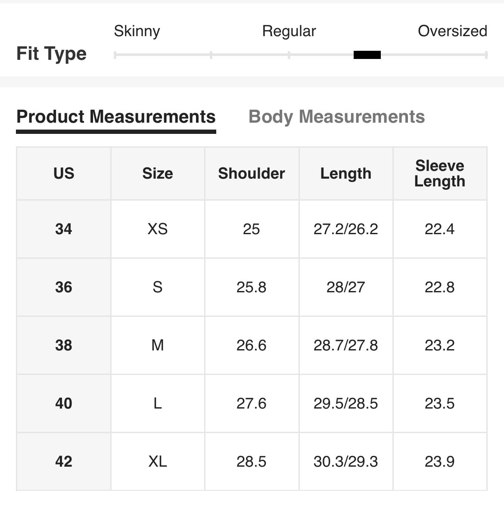Click the Skinny fit label

[137, 31]
